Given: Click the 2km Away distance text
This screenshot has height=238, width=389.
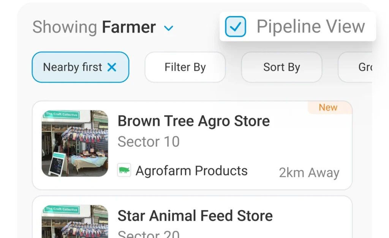Looking at the screenshot, I should click(309, 173).
